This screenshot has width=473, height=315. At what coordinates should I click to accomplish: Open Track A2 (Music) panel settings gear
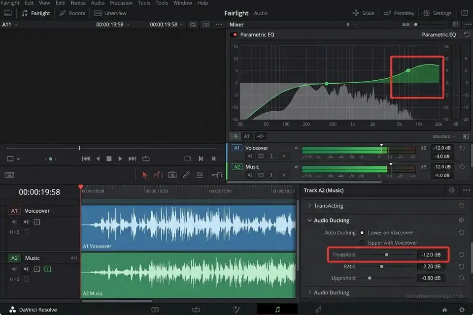451,190
